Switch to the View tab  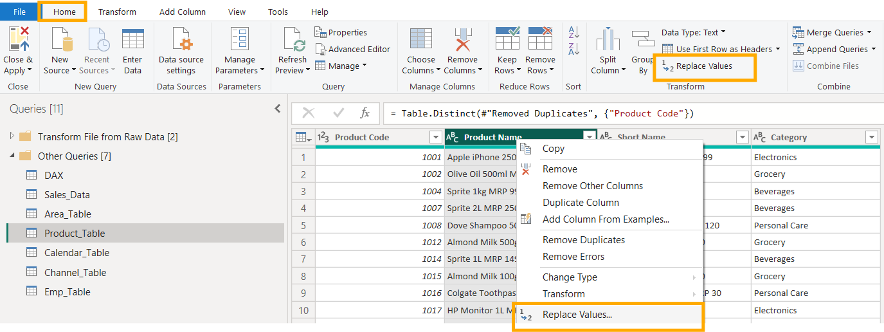237,12
